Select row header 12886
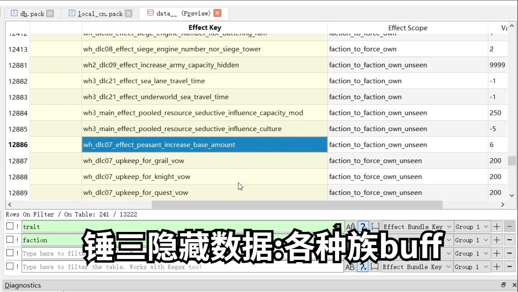 click(18, 145)
